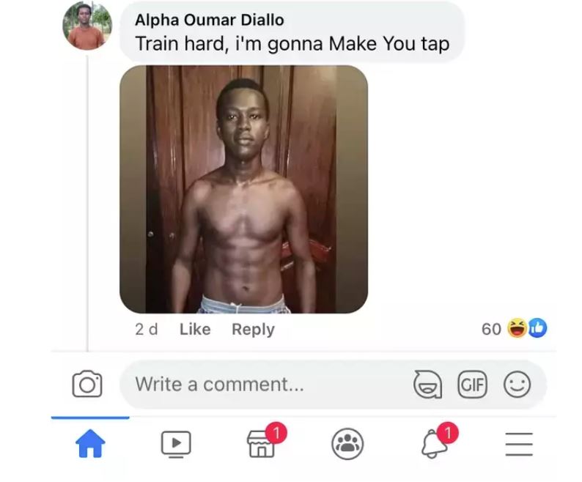The width and height of the screenshot is (582, 482).
Task: Open the camera to attach a photo
Action: click(x=86, y=384)
